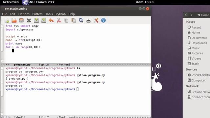Click Activities in the top bar
Image resolution: width=210 pixels, height=118 pixels.
pos(10,2)
